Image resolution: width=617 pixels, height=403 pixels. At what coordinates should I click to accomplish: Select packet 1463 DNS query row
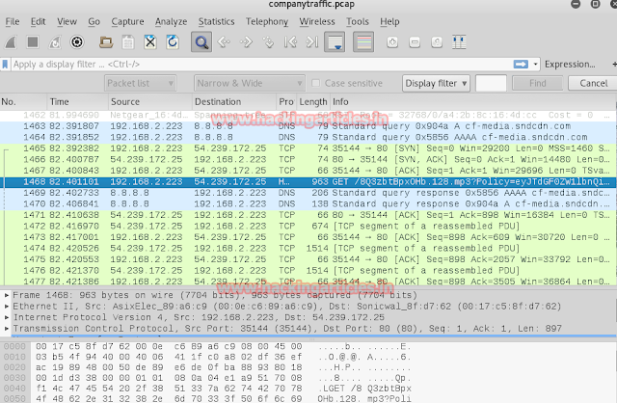pos(308,126)
